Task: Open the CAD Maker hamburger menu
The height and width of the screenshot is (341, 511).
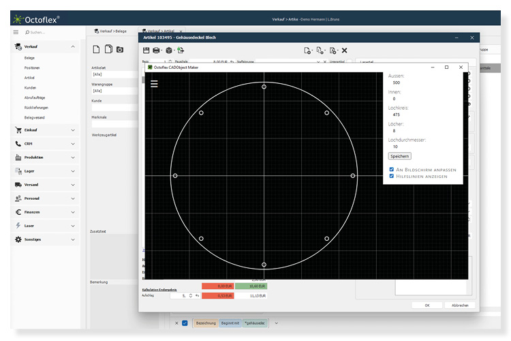Action: click(x=155, y=83)
